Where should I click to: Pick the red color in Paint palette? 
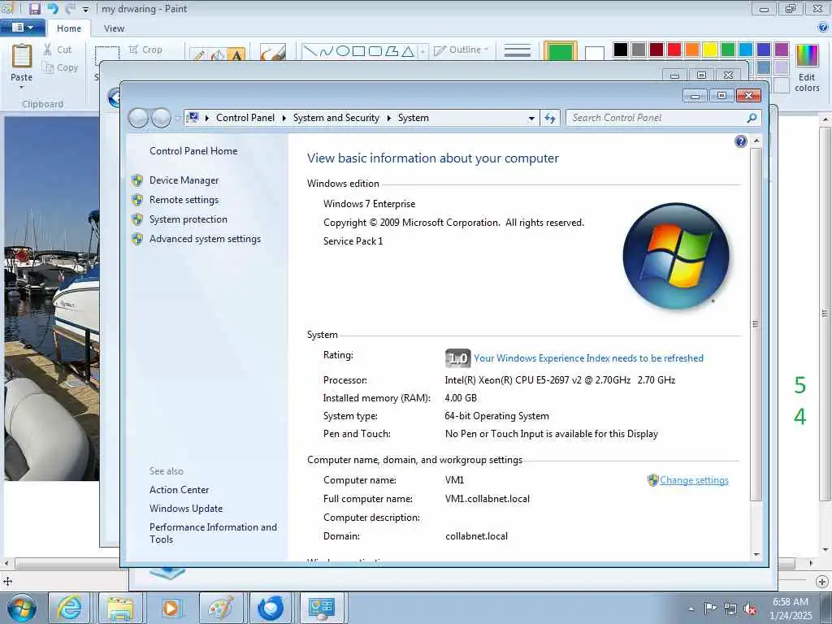[674, 50]
